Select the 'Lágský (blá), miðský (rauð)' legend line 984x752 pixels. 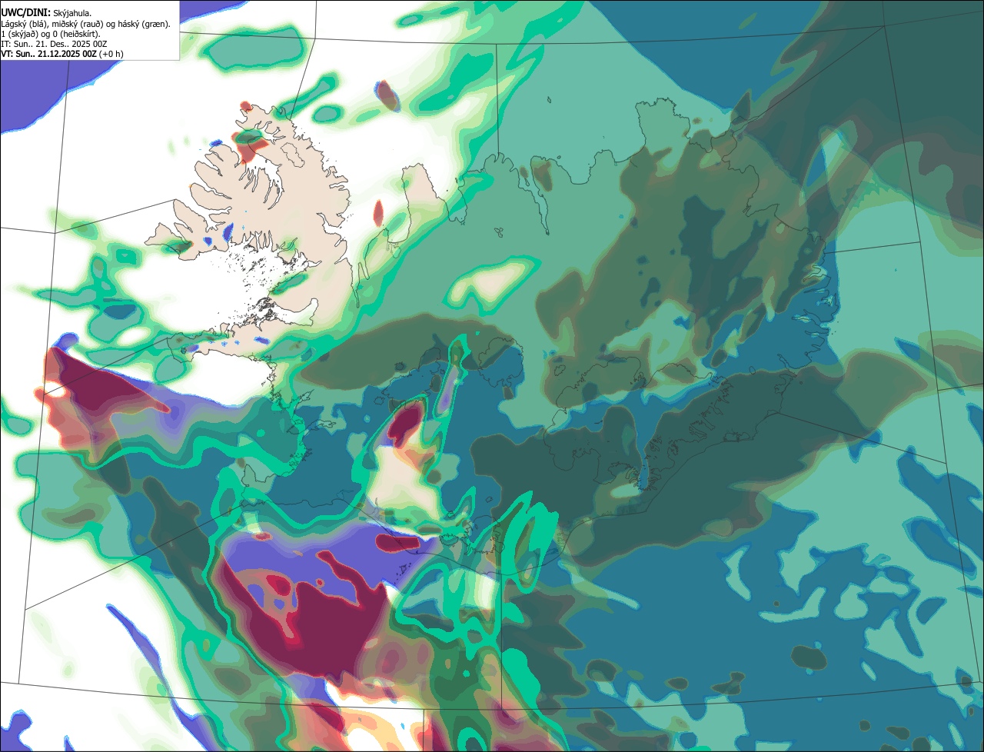point(85,23)
